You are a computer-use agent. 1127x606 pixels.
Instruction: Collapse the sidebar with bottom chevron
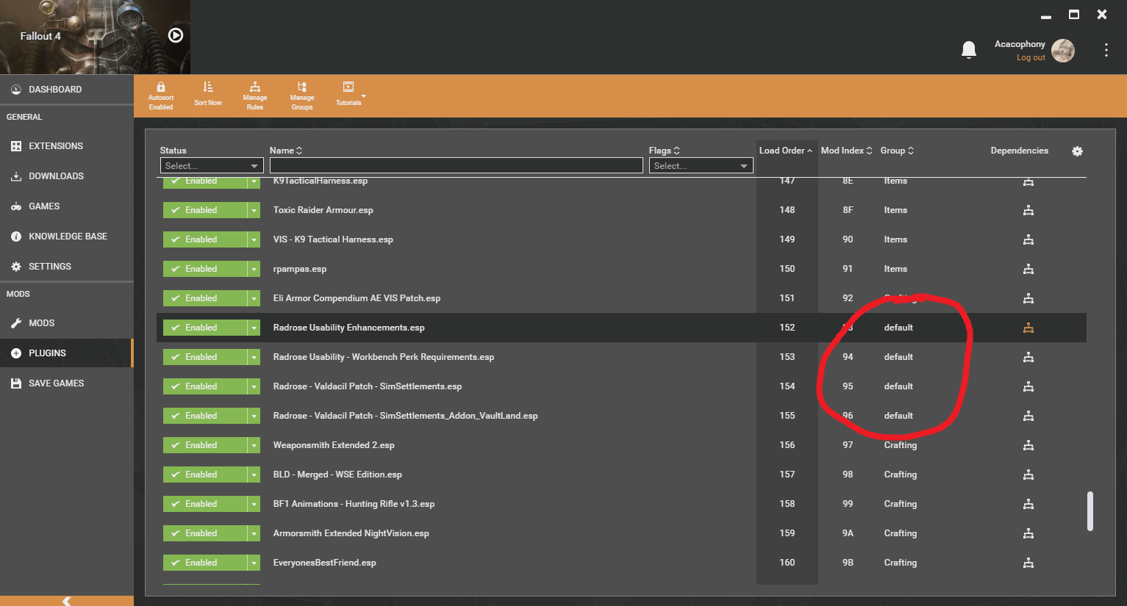67,601
